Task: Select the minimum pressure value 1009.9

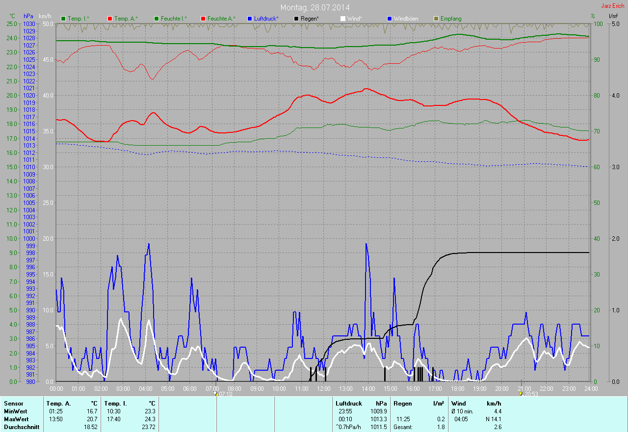Action: (378, 411)
